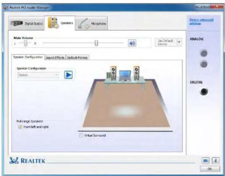Select the Speaker Configuration tab
Screen dimensions: 225x176
(x=28, y=57)
